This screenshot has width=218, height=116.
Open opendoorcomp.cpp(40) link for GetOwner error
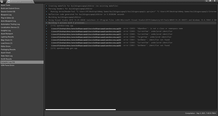(86, 46)
